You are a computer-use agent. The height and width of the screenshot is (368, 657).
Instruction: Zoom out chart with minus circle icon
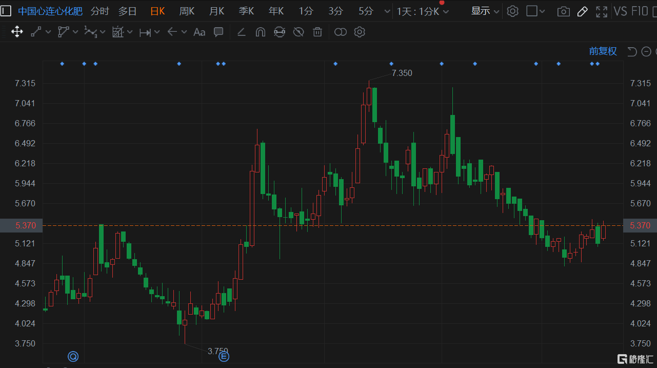646,51
